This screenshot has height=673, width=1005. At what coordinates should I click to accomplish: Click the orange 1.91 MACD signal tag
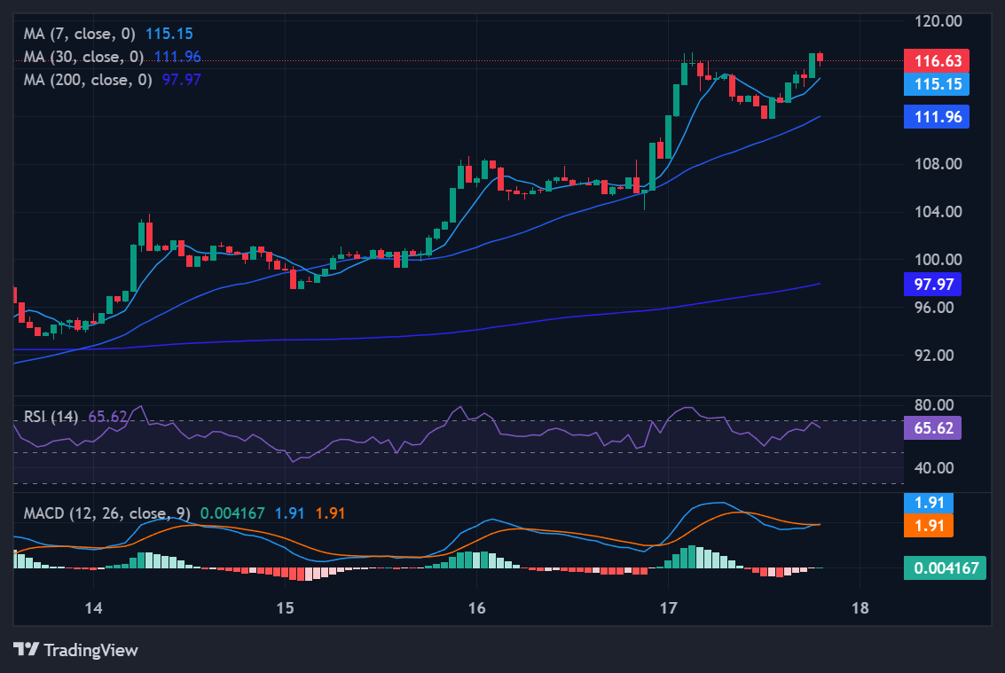(928, 526)
